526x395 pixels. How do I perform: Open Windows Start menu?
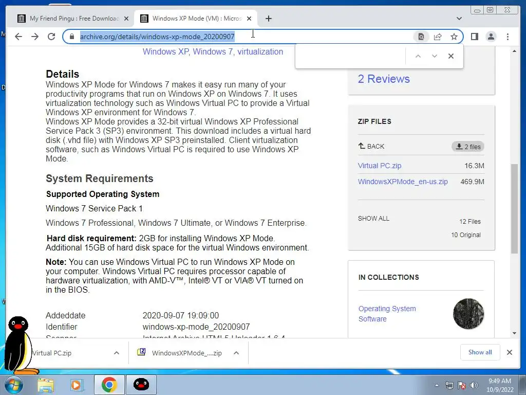(x=13, y=385)
